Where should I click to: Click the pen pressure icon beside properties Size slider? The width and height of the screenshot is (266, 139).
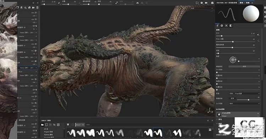click(x=258, y=35)
